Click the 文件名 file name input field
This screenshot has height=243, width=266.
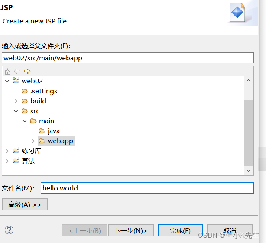[x=147, y=188]
